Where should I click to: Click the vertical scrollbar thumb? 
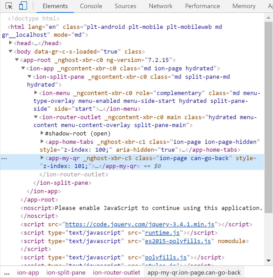point(268,117)
